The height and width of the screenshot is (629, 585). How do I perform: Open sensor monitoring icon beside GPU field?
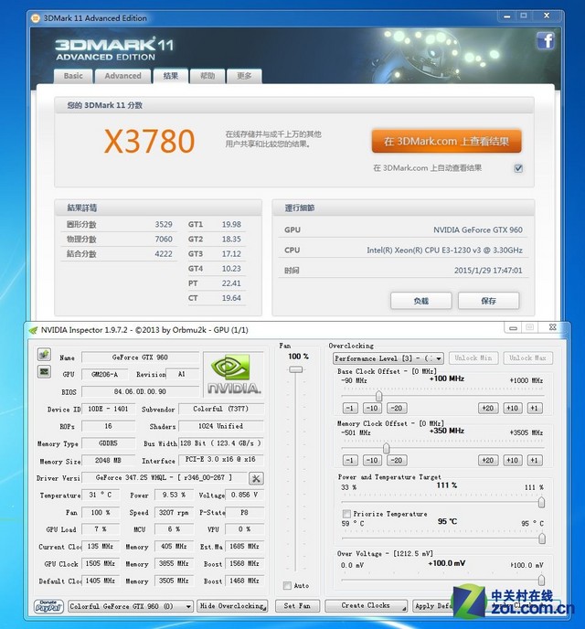coord(44,372)
